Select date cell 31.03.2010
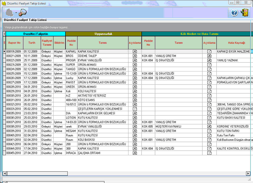The width and height of the screenshot is (253, 183). pos(32,131)
